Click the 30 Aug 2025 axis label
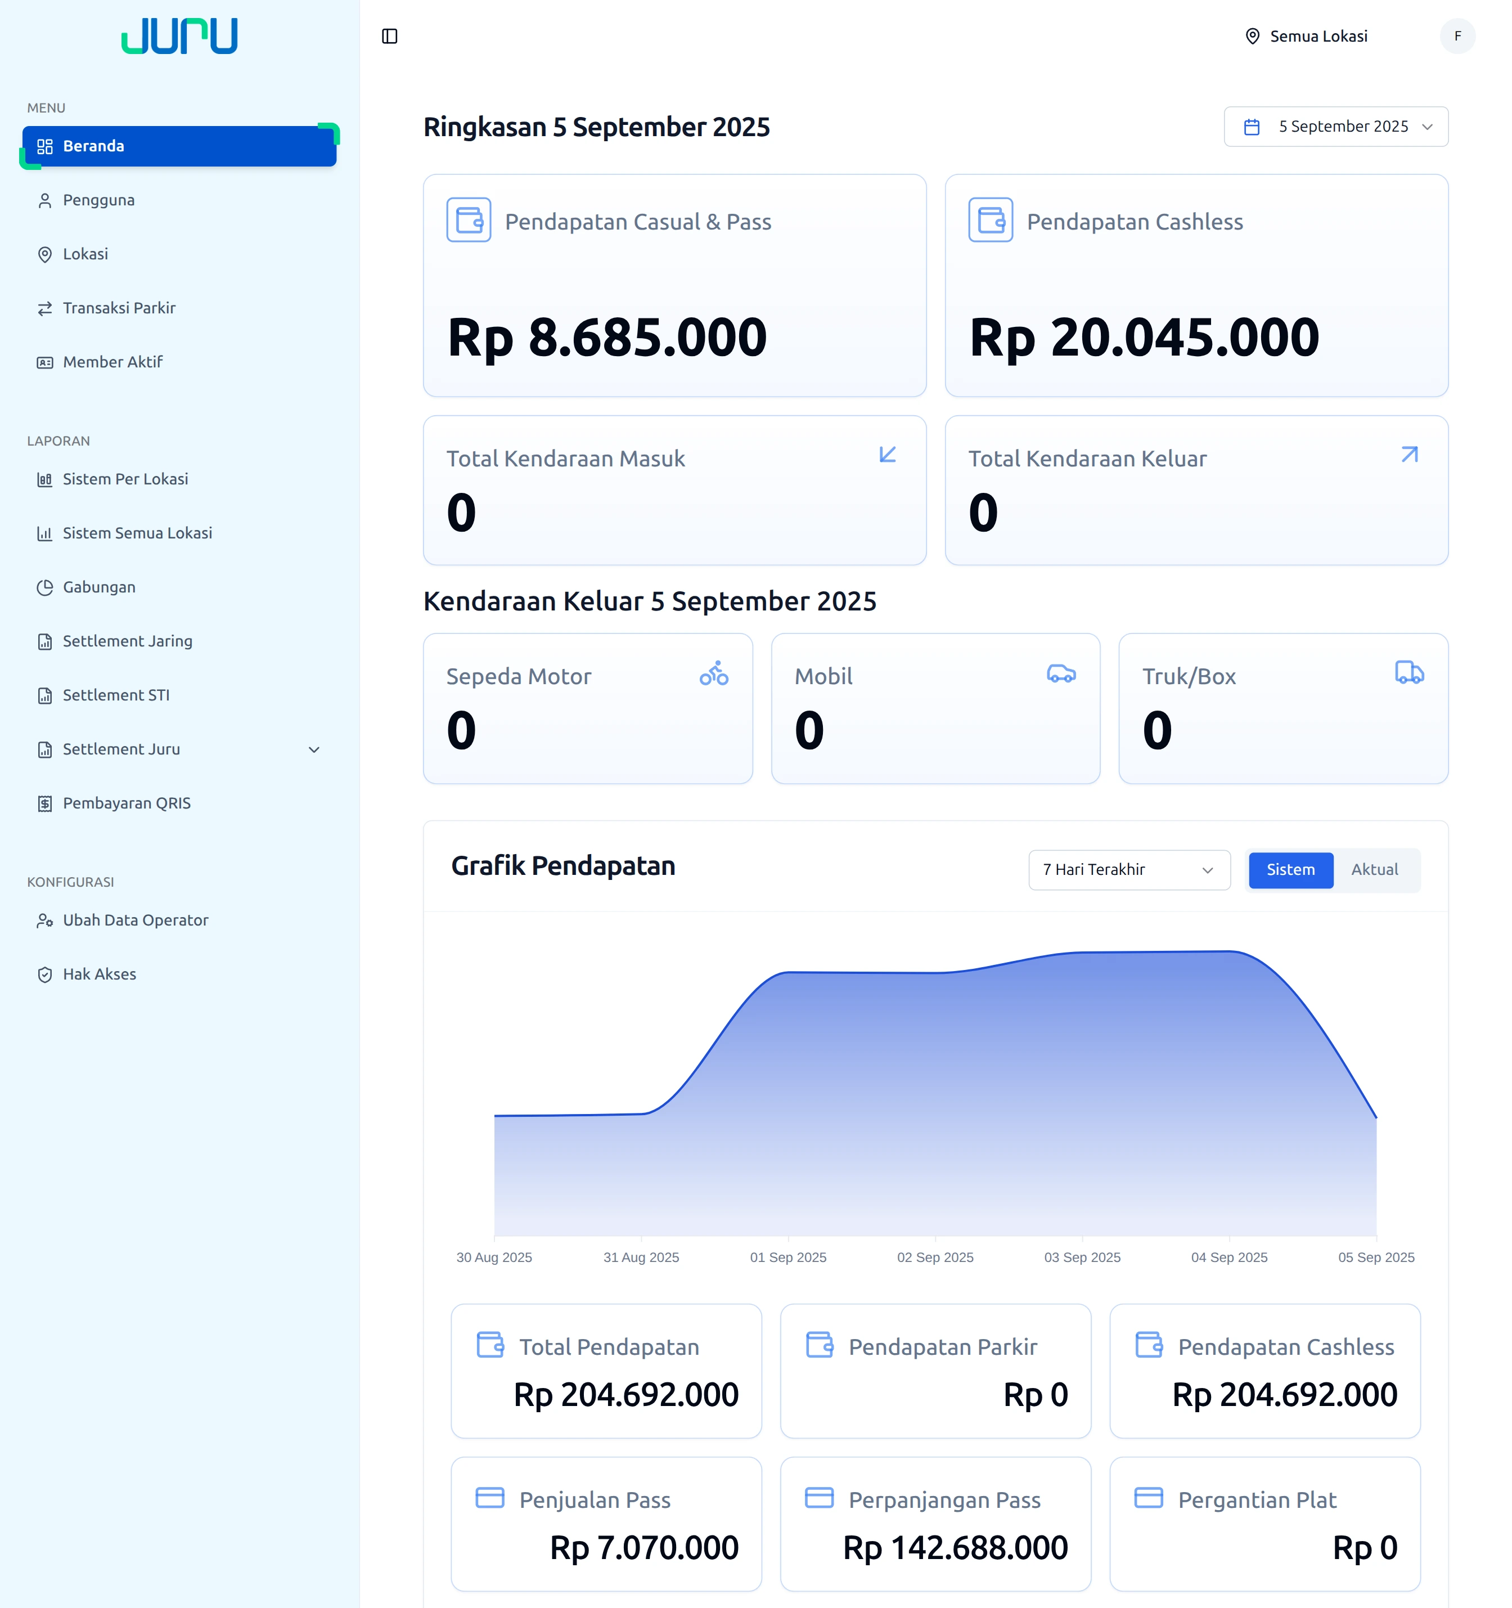Image resolution: width=1512 pixels, height=1608 pixels. coord(494,1258)
